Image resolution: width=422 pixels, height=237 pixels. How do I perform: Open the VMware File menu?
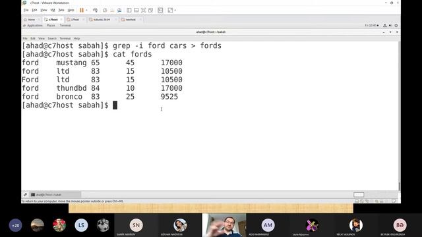pos(26,11)
